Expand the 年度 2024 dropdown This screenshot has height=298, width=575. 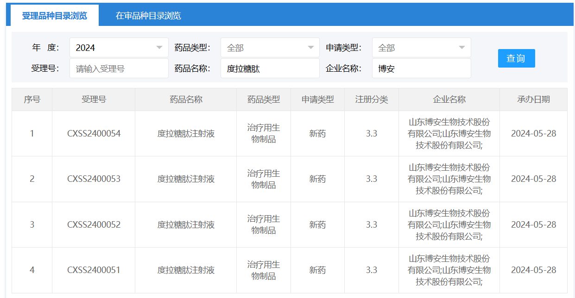pyautogui.click(x=119, y=48)
